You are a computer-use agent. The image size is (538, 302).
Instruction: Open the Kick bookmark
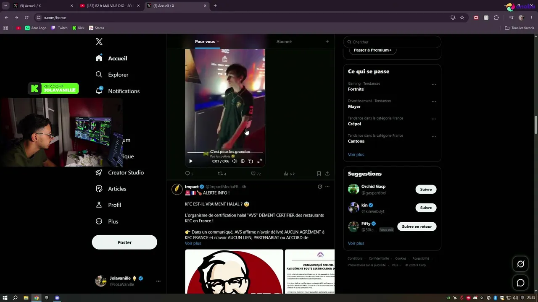(x=78, y=28)
